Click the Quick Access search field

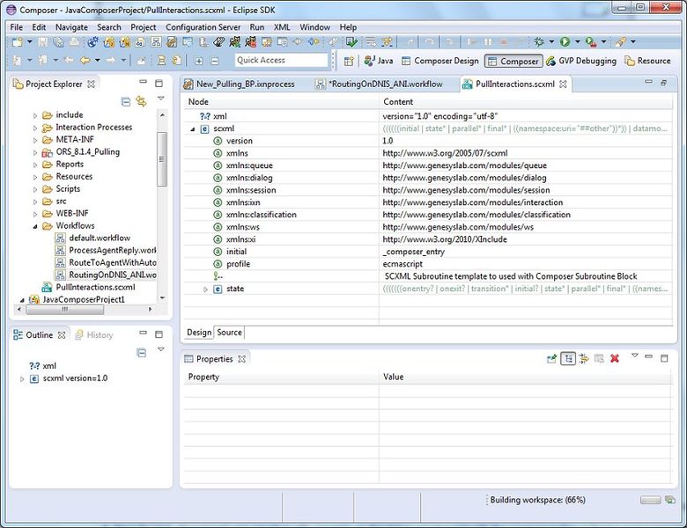(x=281, y=61)
